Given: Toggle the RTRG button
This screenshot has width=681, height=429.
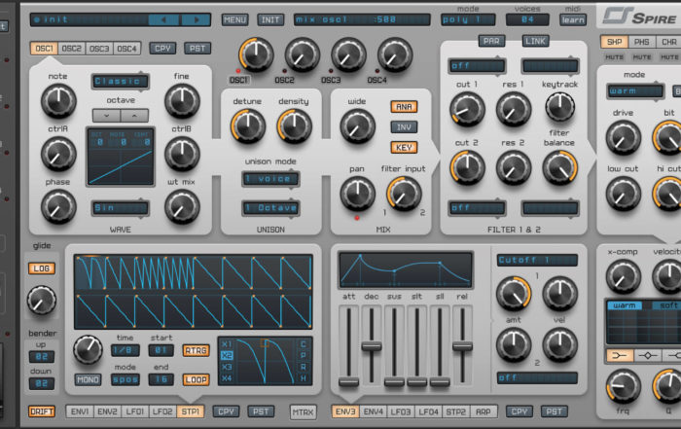Looking at the screenshot, I should [x=196, y=350].
